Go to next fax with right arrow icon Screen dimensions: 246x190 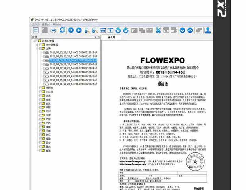[x=71, y=30]
